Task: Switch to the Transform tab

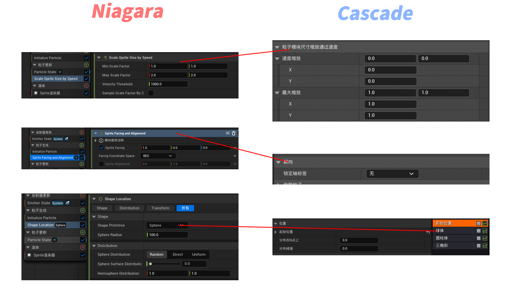Action: tap(160, 208)
